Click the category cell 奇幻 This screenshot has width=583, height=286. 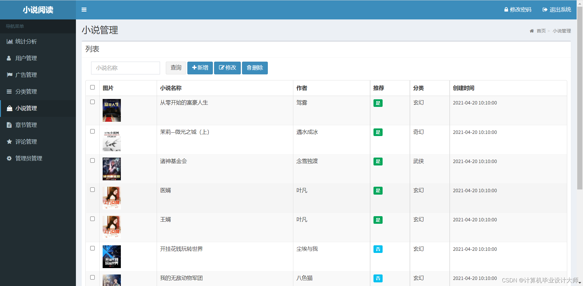coord(418,132)
